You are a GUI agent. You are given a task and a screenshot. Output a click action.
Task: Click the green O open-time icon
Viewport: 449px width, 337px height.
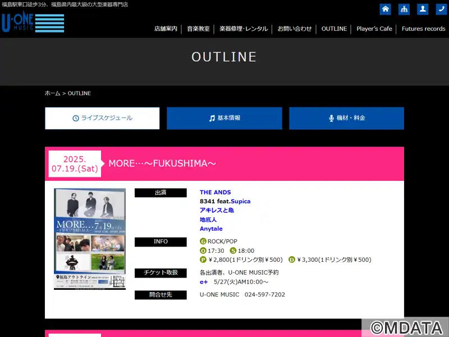tap(203, 251)
